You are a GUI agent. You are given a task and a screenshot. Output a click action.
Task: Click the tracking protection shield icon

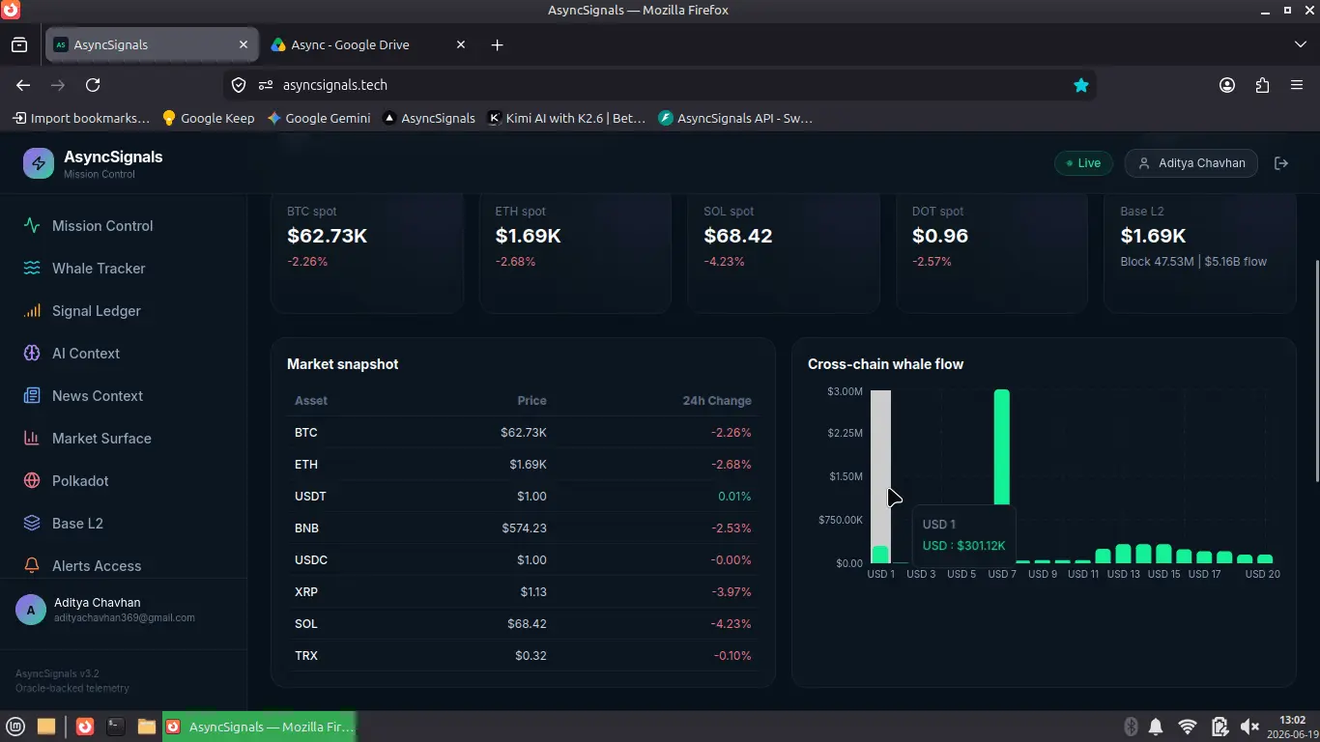[239, 85]
